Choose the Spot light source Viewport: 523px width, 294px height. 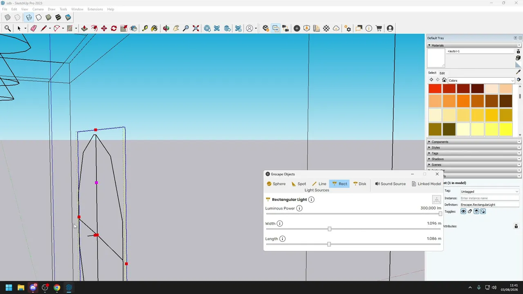(299, 184)
